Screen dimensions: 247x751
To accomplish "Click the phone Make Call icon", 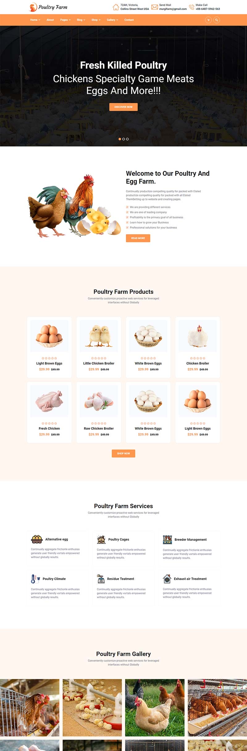I will (x=191, y=7).
